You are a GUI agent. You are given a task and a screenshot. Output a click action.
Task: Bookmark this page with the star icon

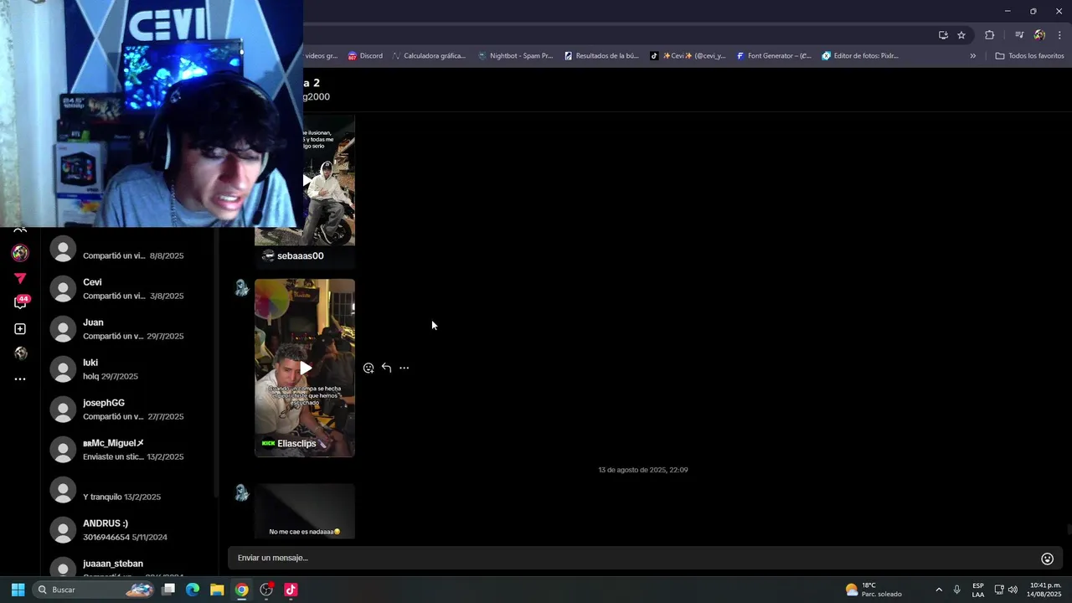tap(961, 35)
